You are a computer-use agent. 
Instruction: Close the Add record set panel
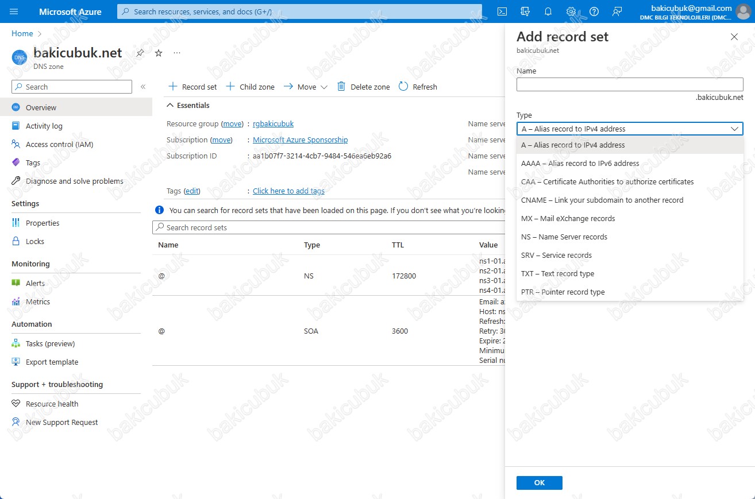(x=734, y=37)
